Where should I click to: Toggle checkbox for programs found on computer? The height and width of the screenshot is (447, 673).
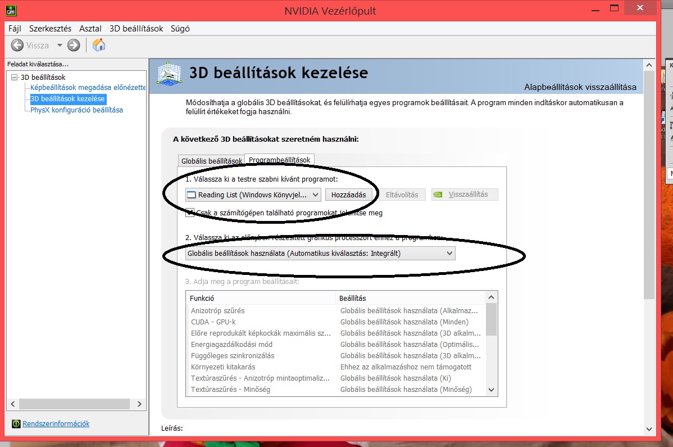(x=190, y=213)
